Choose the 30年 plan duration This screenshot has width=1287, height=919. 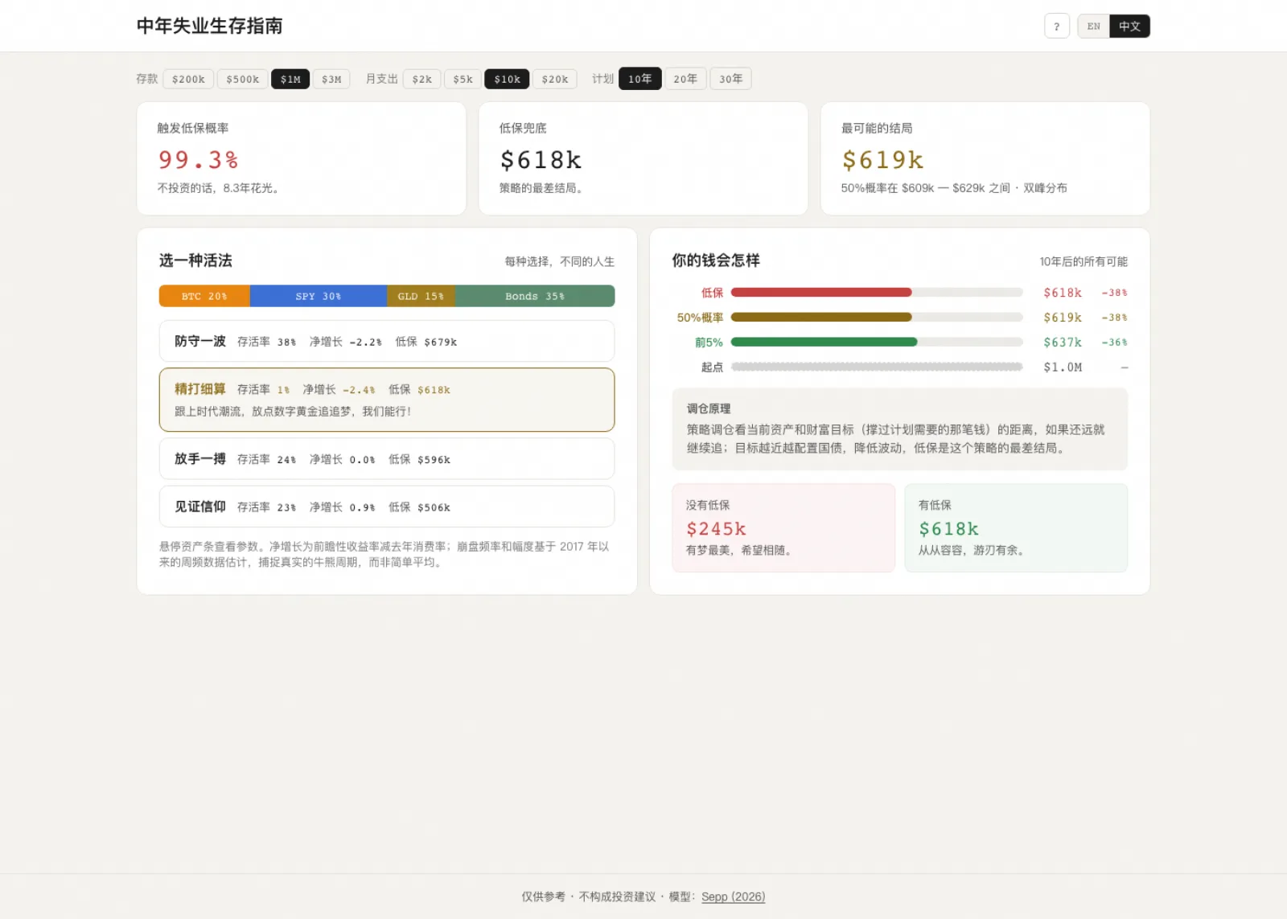click(x=730, y=79)
